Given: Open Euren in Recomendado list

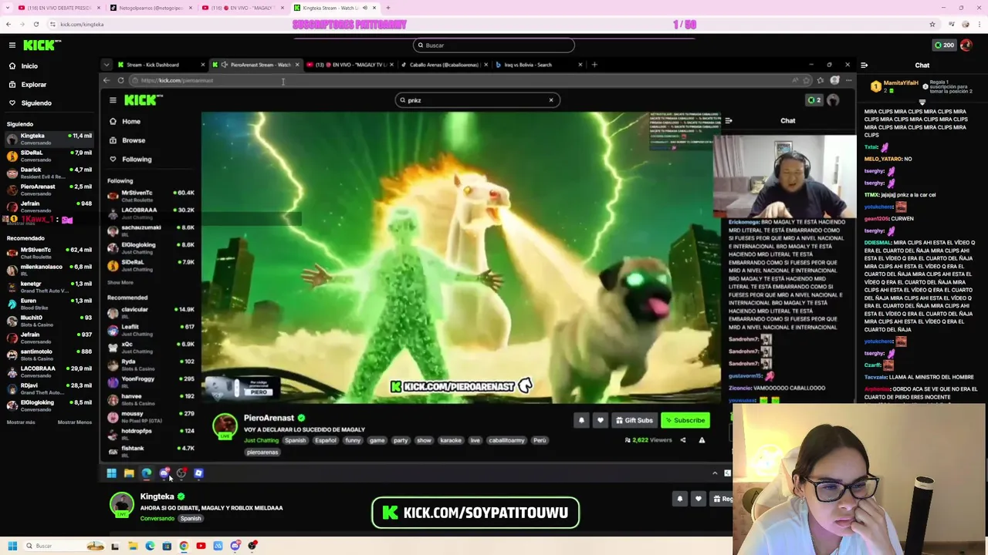Looking at the screenshot, I should [x=49, y=304].
